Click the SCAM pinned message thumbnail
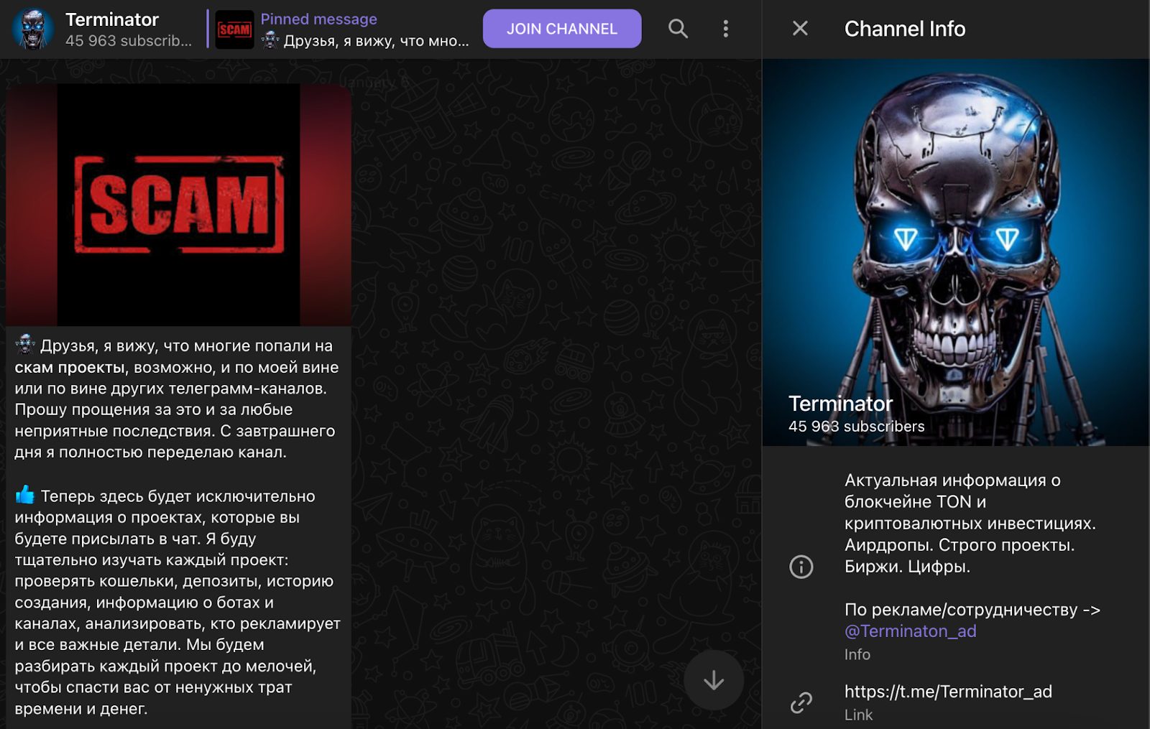1150x729 pixels. [234, 29]
